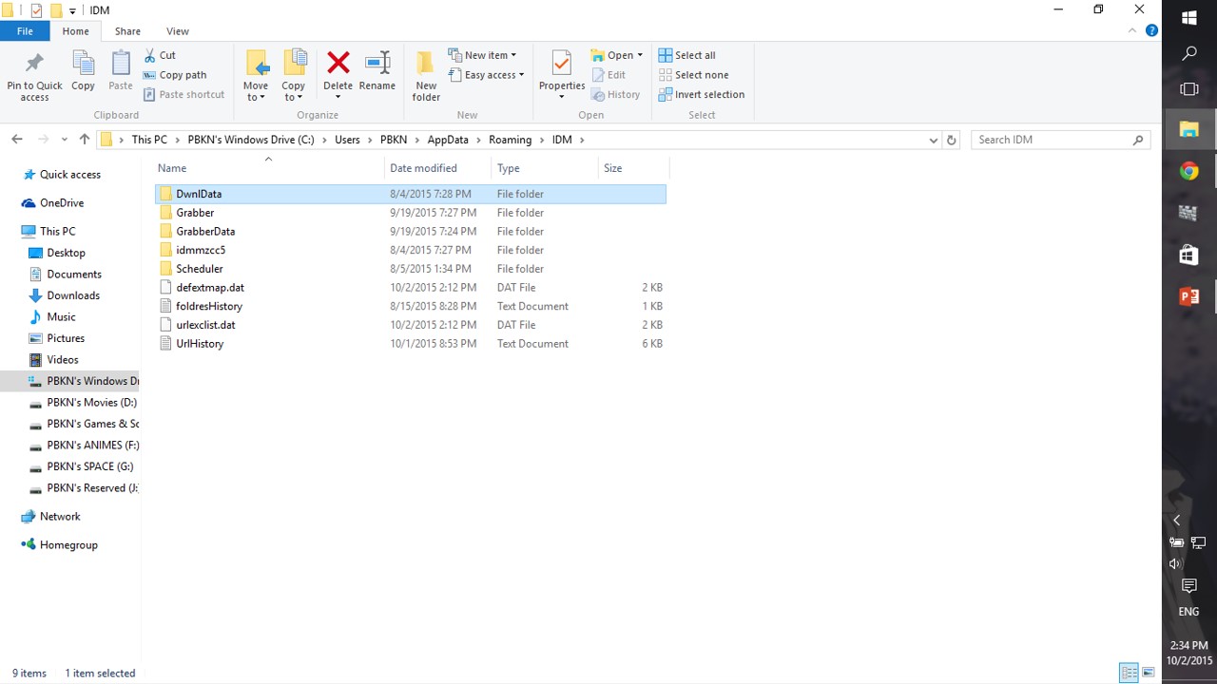The height and width of the screenshot is (684, 1217).
Task: Click Pin to Quick access icon
Action: (x=34, y=64)
